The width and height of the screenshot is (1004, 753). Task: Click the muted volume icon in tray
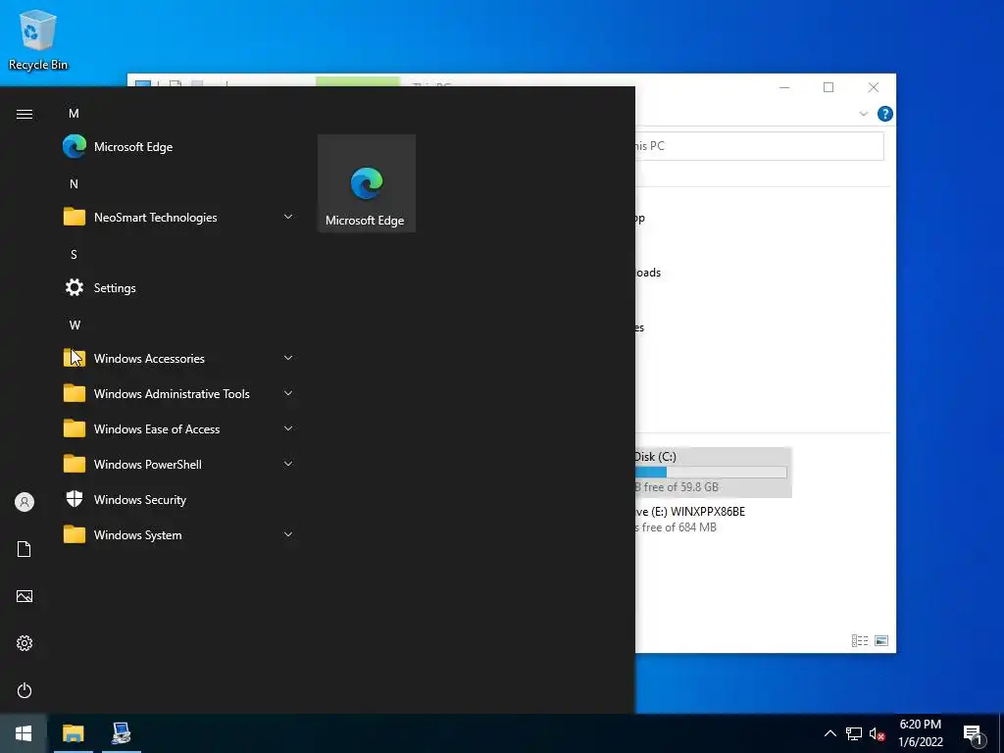(x=878, y=733)
